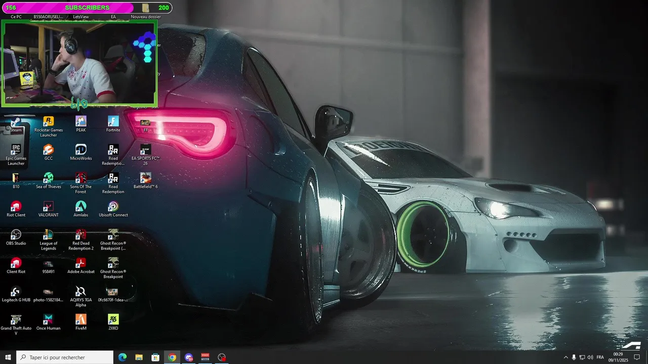
Task: Open Microsoft Edge from the taskbar
Action: [123, 357]
